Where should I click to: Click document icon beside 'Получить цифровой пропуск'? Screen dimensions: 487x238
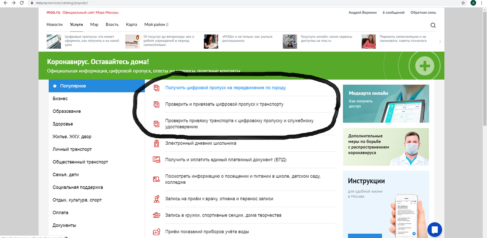click(x=156, y=88)
